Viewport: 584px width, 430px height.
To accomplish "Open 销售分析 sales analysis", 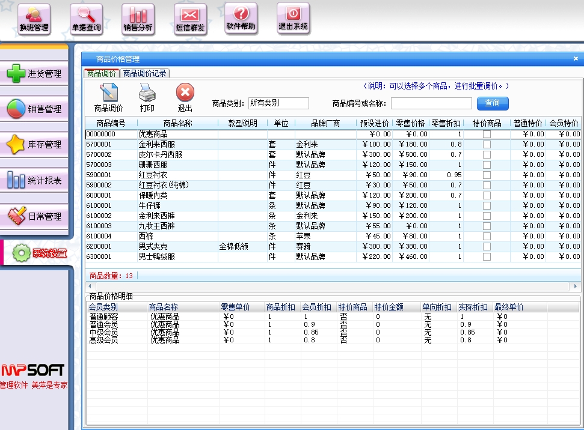I will pyautogui.click(x=138, y=18).
